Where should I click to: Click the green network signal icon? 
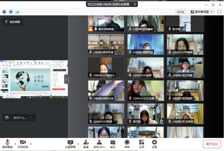(x=17, y=12)
